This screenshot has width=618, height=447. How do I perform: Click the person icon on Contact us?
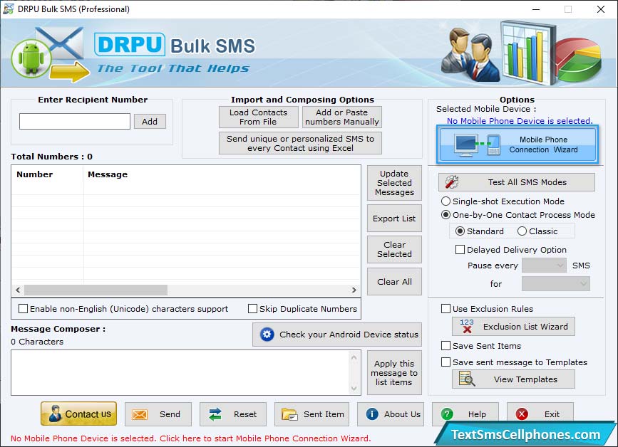click(55, 414)
